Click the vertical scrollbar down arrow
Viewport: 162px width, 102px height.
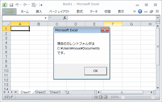click(x=158, y=88)
